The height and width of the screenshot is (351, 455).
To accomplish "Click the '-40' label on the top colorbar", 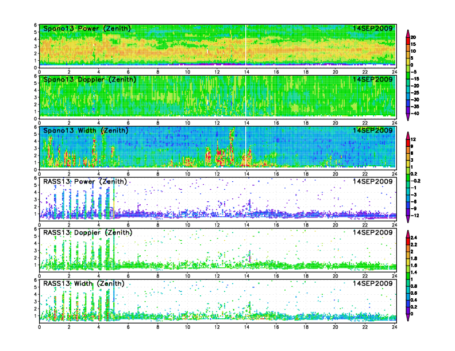I will pos(415,114).
